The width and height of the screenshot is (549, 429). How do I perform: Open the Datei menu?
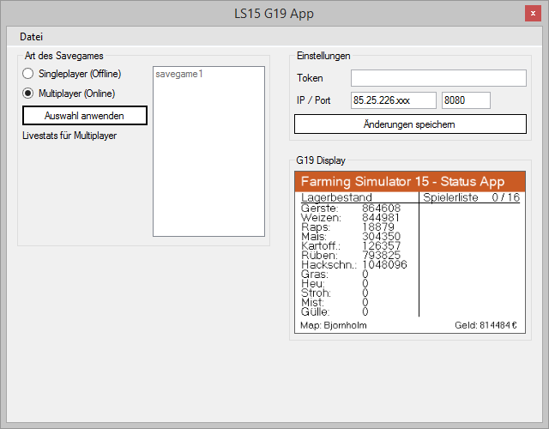(x=31, y=37)
